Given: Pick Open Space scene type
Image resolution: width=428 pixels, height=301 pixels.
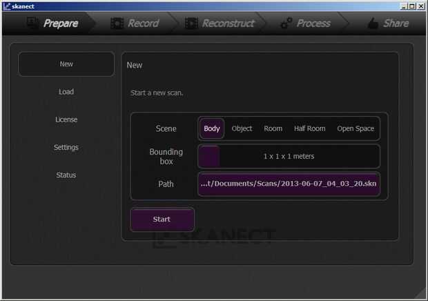Looking at the screenshot, I should (x=356, y=128).
